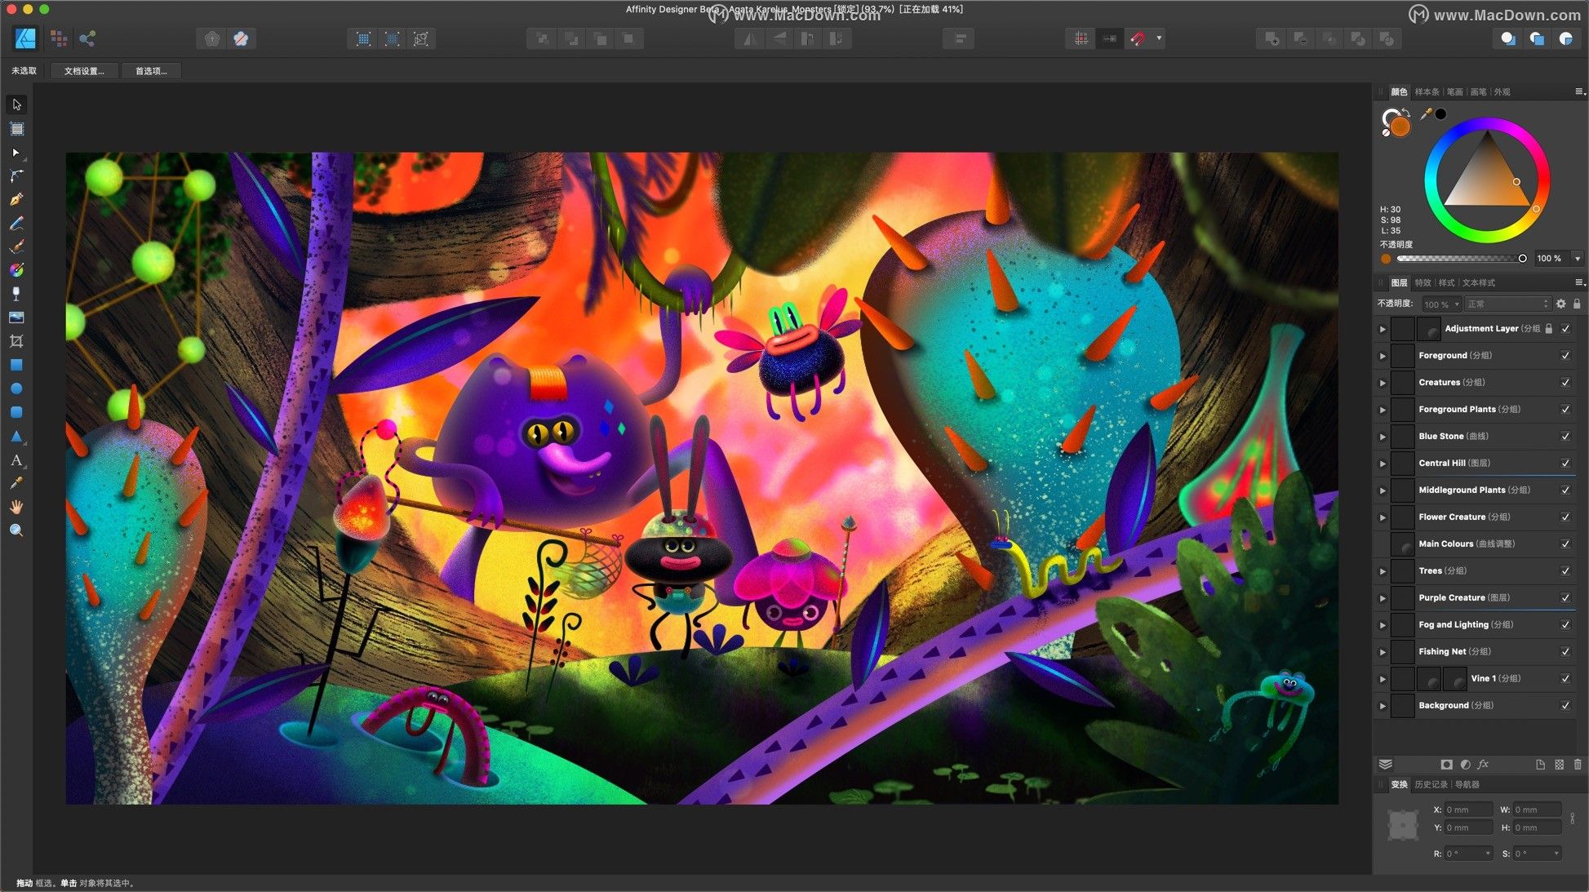Toggle visibility of Central Hill layer
The height and width of the screenshot is (892, 1589).
(x=1565, y=464)
